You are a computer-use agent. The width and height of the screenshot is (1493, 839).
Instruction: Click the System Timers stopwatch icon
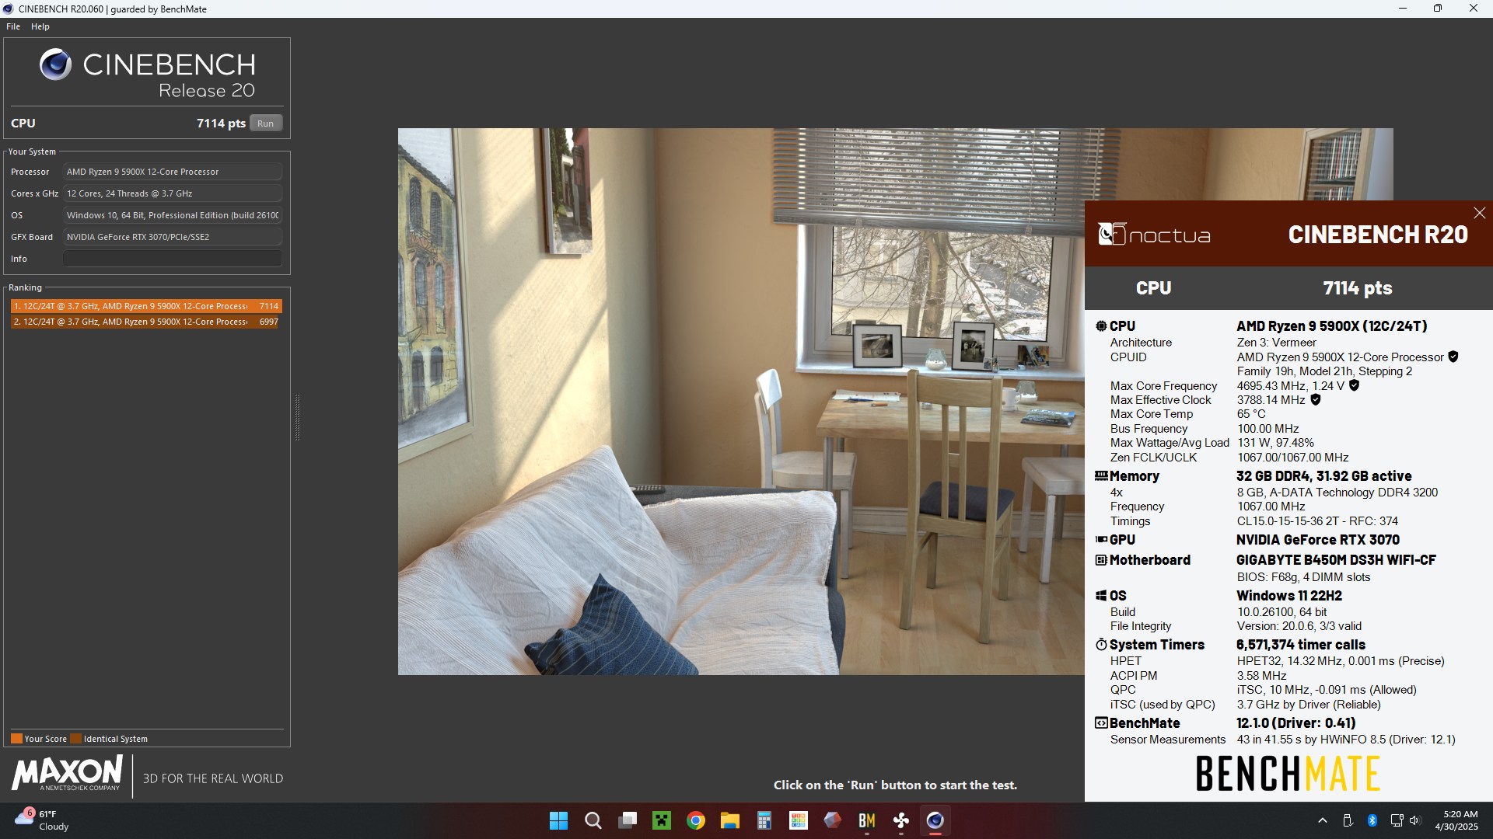click(x=1101, y=645)
